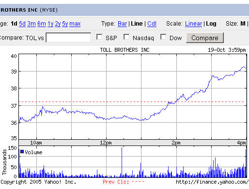Image resolution: width=249 pixels, height=189 pixels.
Task: Click the 35 price axis label
Action: 14,138
